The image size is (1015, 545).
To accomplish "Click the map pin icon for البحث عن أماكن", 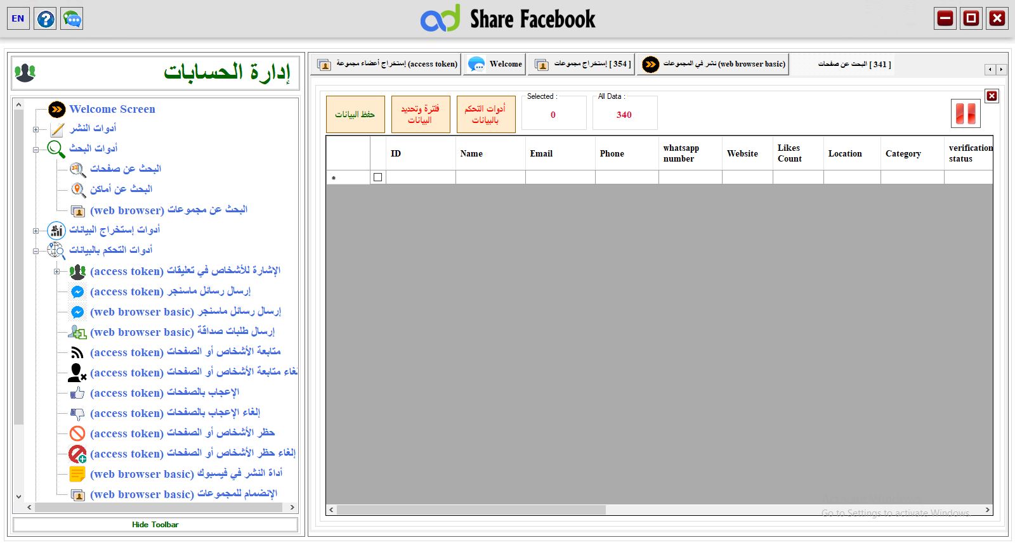I will 77,189.
